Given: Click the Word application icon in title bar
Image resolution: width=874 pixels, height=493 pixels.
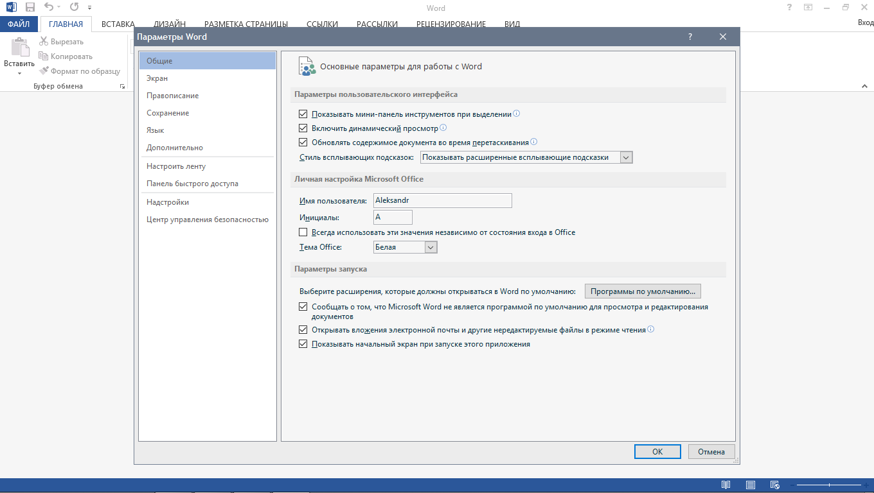Looking at the screenshot, I should (x=12, y=8).
